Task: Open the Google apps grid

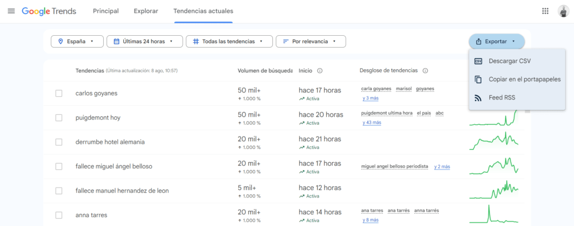Action: (545, 11)
